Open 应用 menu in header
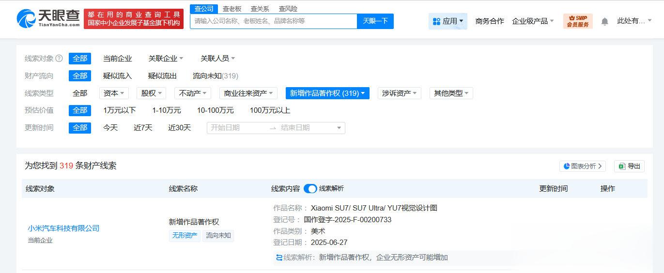The height and width of the screenshot is (273, 664). coord(448,21)
